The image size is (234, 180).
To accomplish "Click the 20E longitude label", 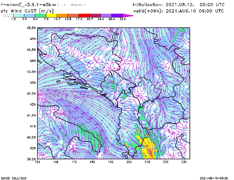I will (x=129, y=162).
